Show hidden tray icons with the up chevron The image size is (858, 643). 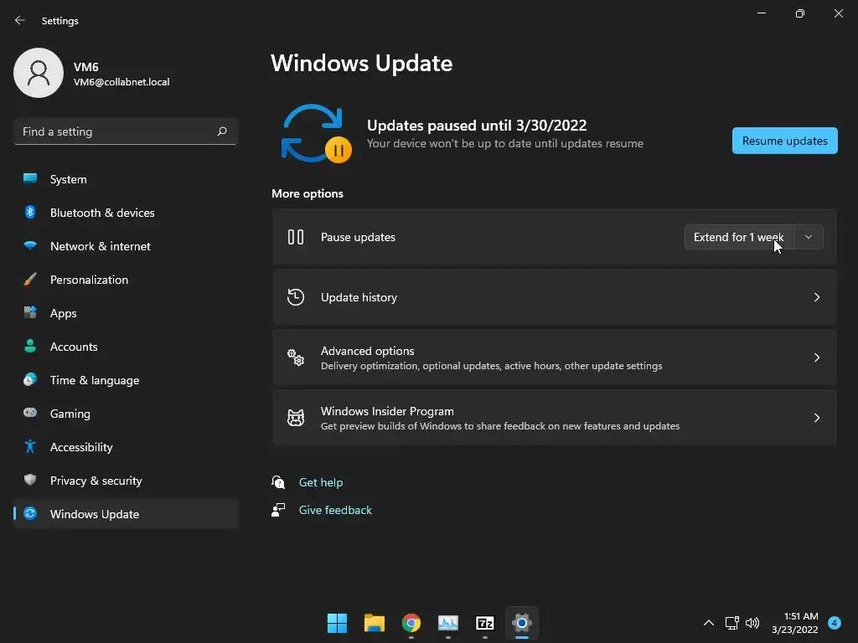click(x=709, y=623)
